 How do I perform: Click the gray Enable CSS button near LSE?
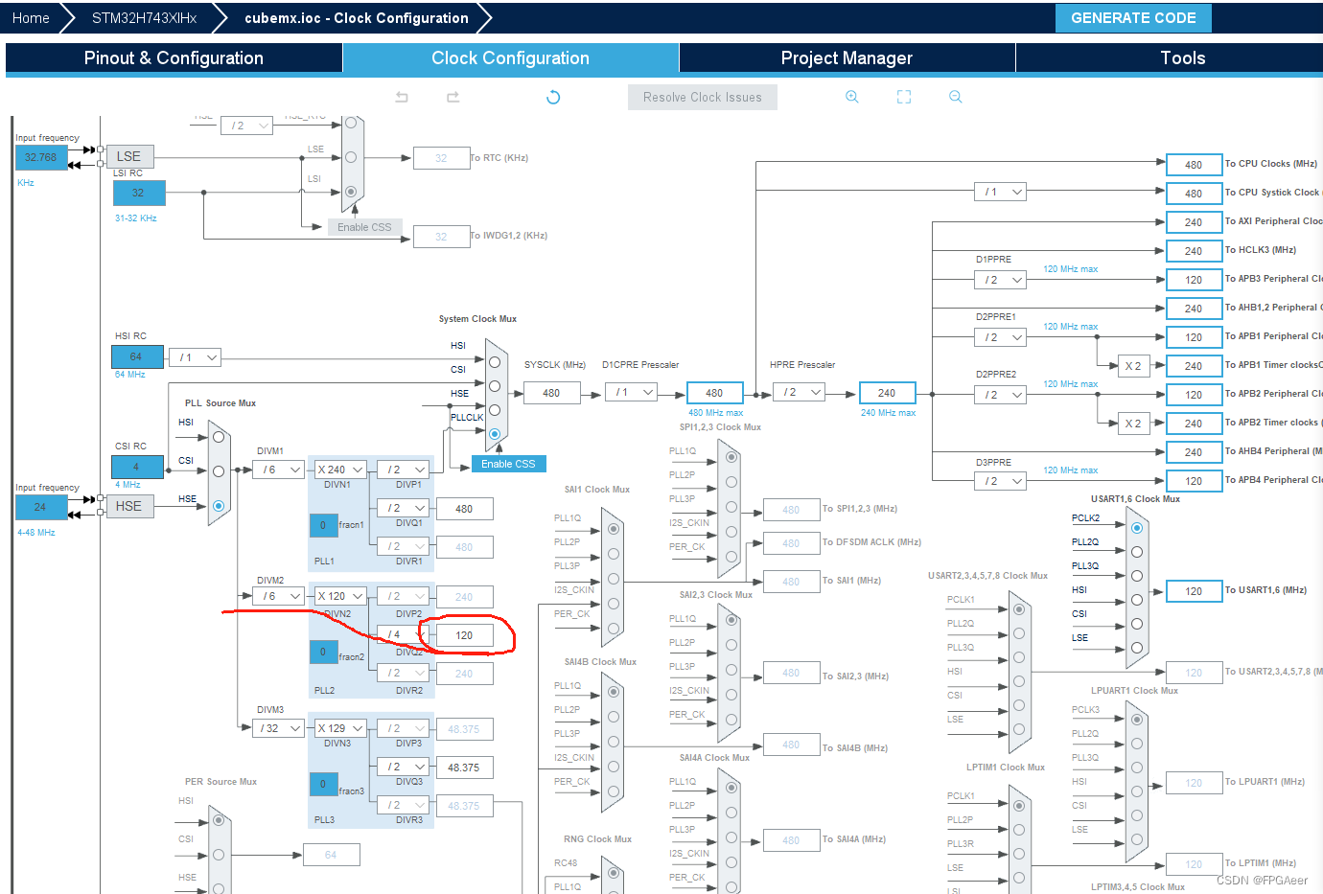(x=364, y=227)
